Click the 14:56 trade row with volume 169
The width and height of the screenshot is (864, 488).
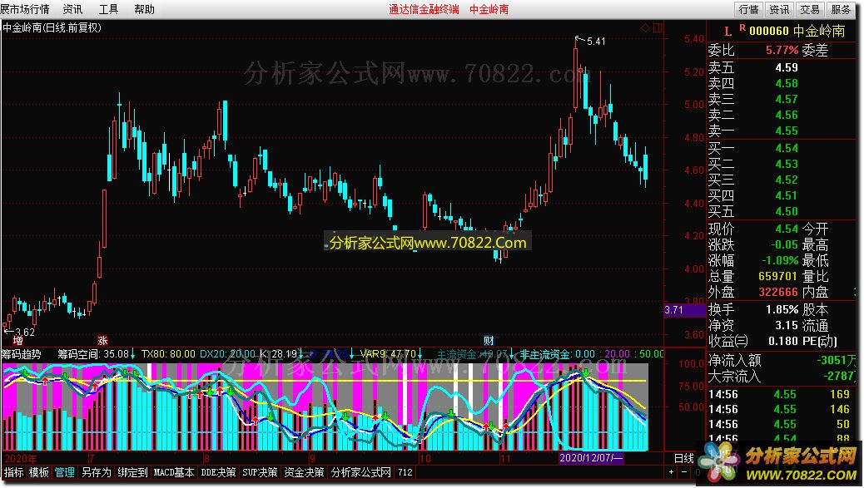pos(783,394)
